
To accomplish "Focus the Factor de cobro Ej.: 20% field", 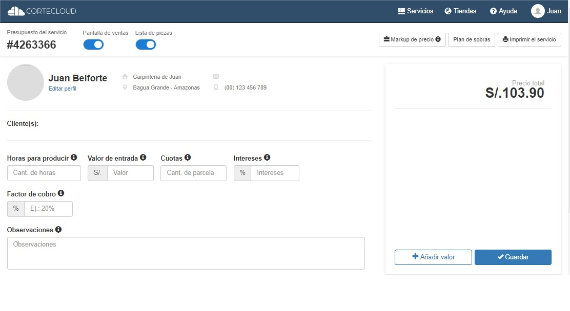I will point(48,209).
